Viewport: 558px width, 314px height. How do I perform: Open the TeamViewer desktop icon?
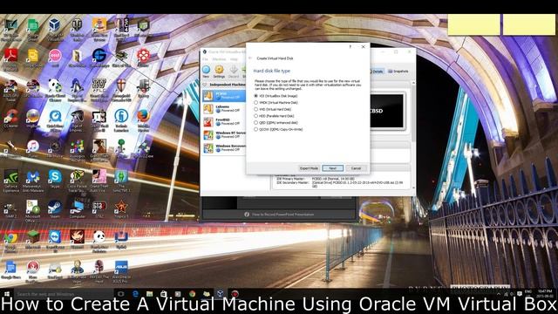pyautogui.click(x=55, y=242)
